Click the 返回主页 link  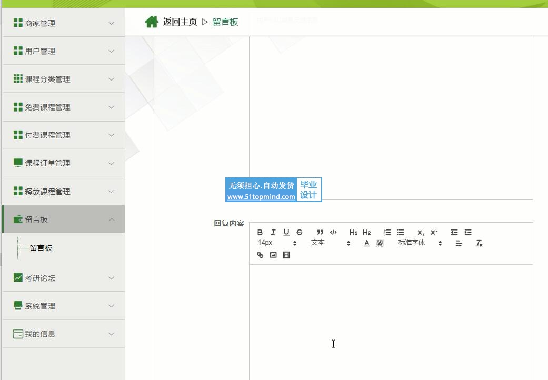[180, 22]
